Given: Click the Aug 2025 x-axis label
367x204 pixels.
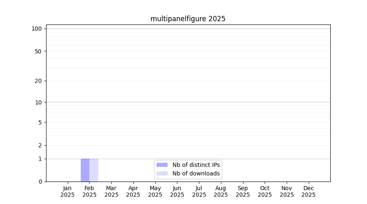Looking at the screenshot, I should [221, 191].
